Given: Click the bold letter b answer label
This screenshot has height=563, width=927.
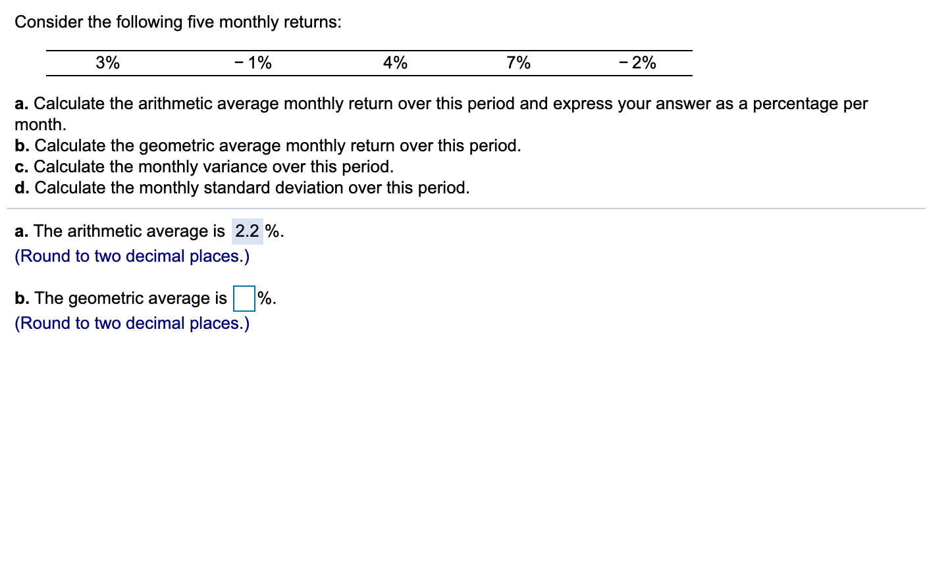Looking at the screenshot, I should [20, 298].
